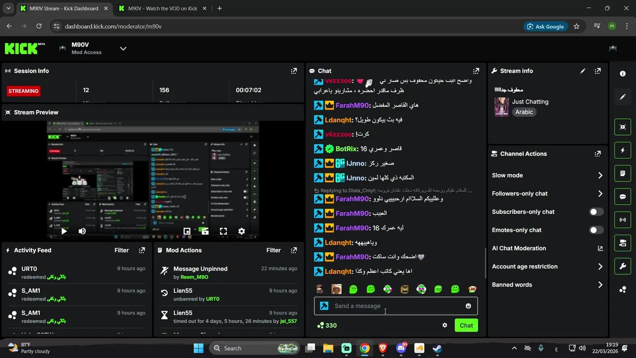Viewport: 636px width, 358px height.
Task: Click the pencil edit icon in the right sidebar
Action: click(x=623, y=97)
